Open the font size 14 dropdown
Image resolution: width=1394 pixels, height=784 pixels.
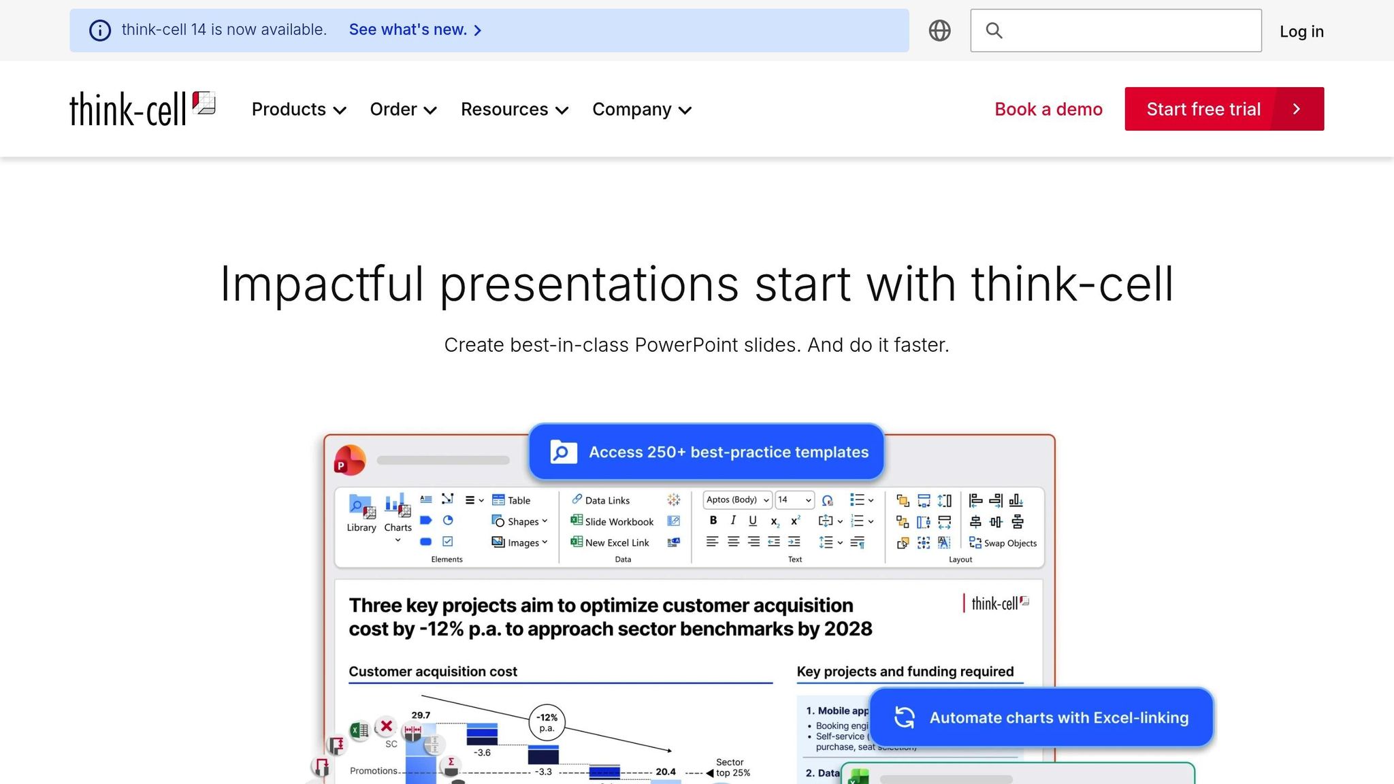[794, 500]
